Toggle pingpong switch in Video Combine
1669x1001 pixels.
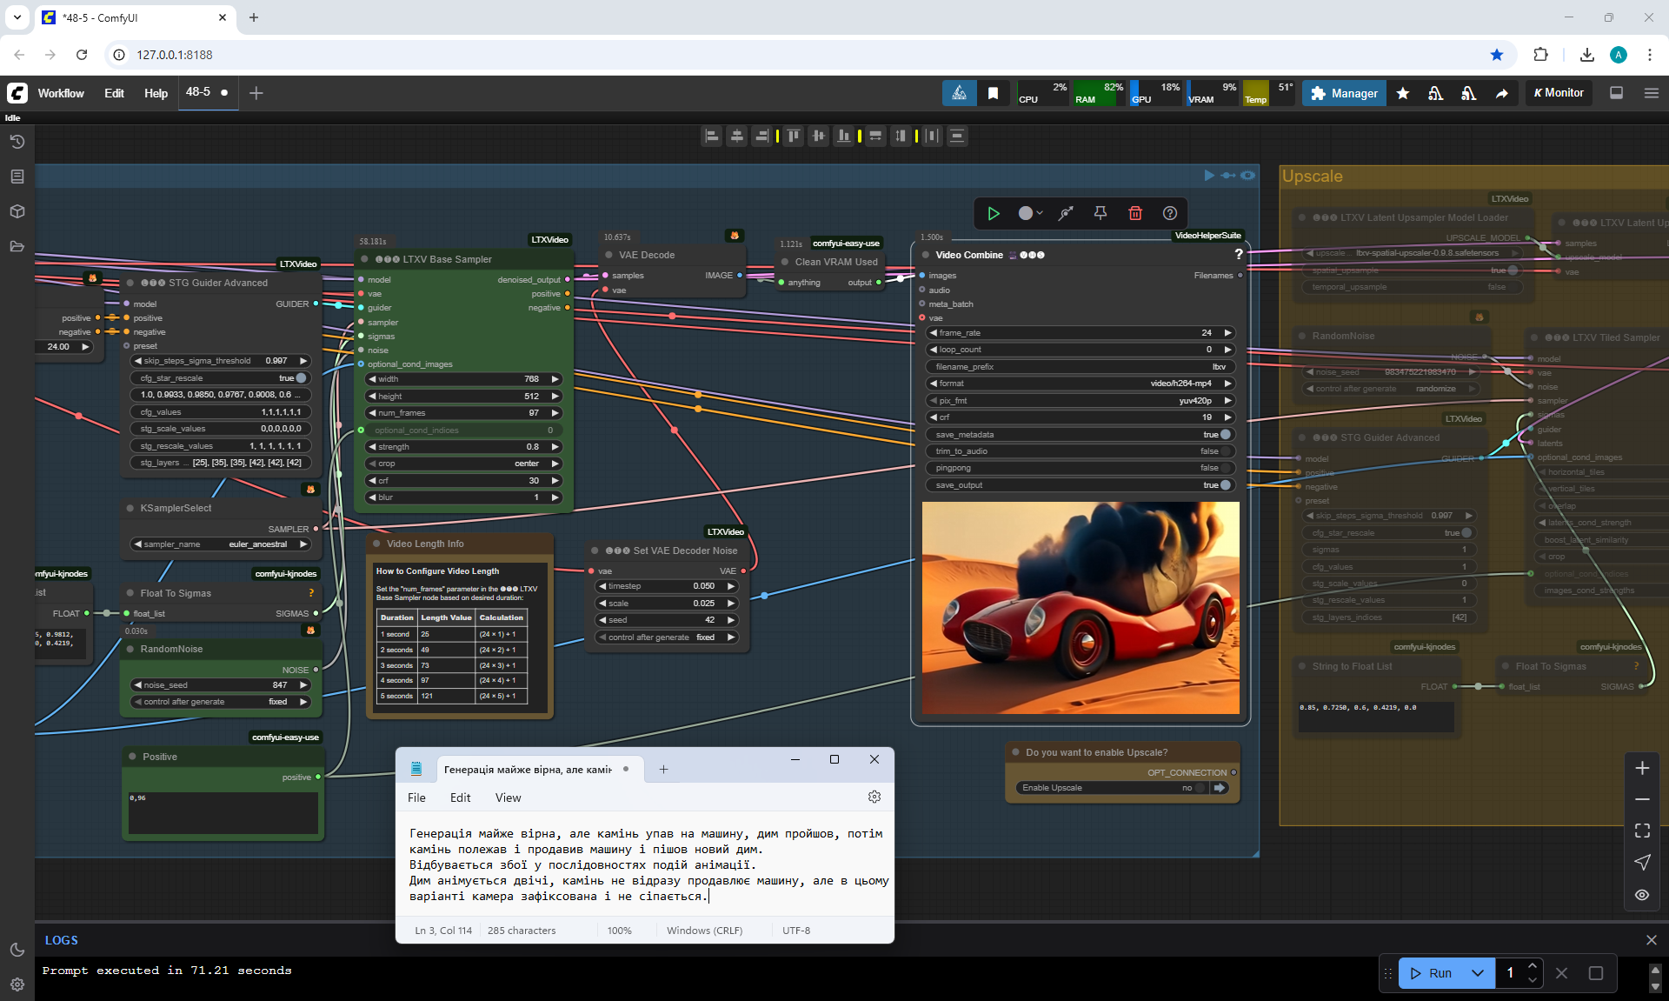[x=1225, y=468]
